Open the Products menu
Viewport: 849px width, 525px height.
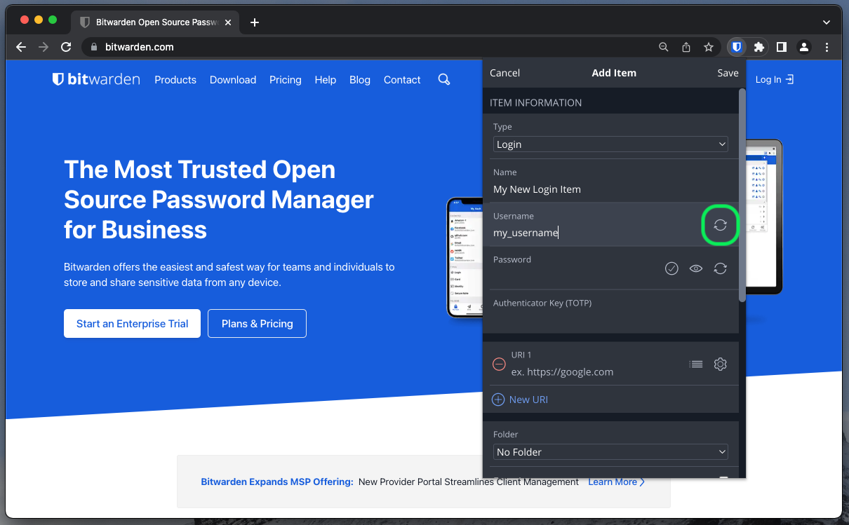click(x=175, y=80)
